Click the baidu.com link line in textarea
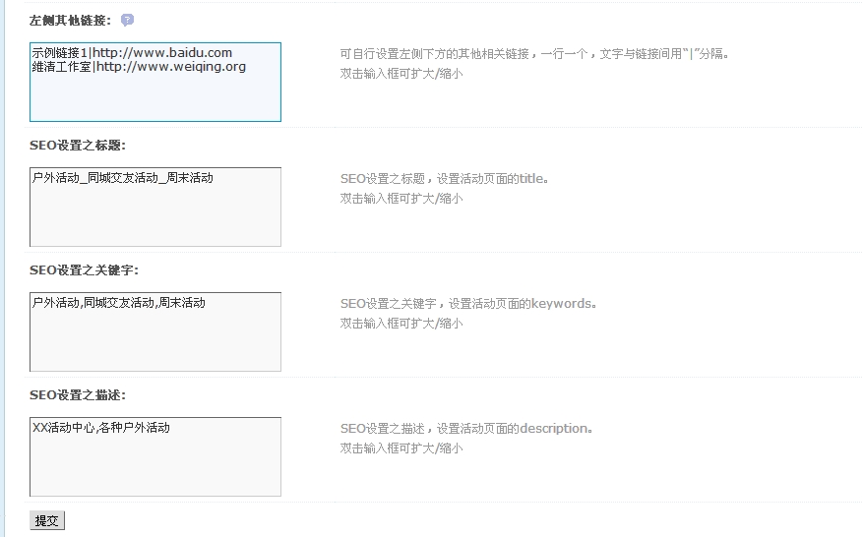This screenshot has height=537, width=863. click(x=132, y=52)
